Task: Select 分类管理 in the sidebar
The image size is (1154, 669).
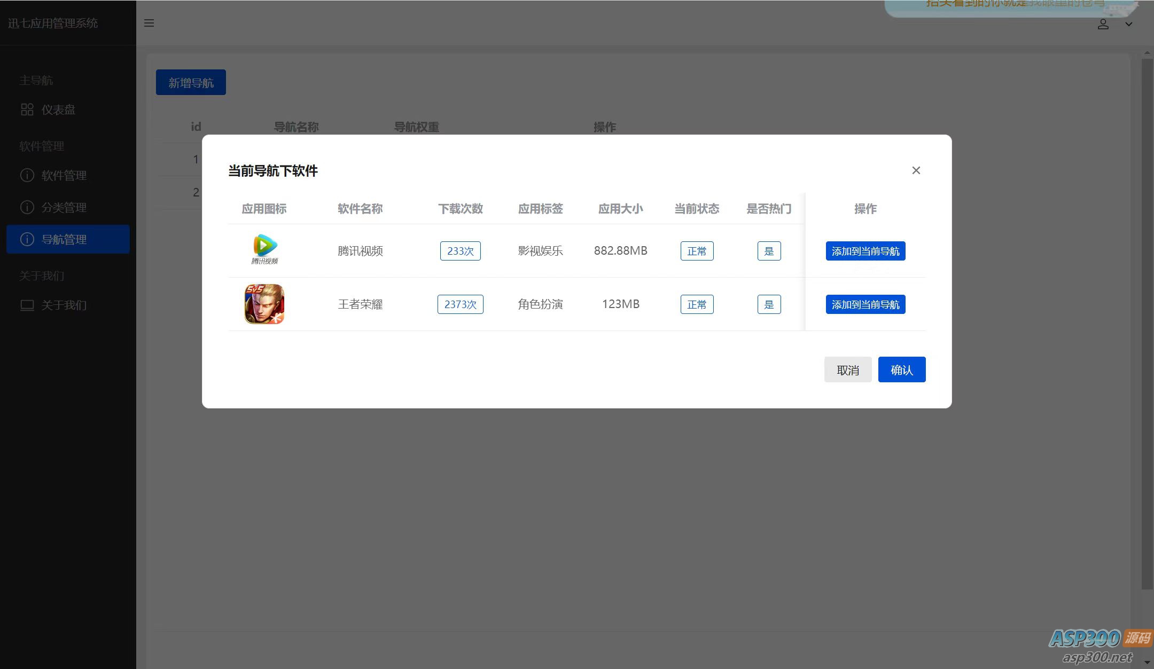Action: pyautogui.click(x=64, y=208)
